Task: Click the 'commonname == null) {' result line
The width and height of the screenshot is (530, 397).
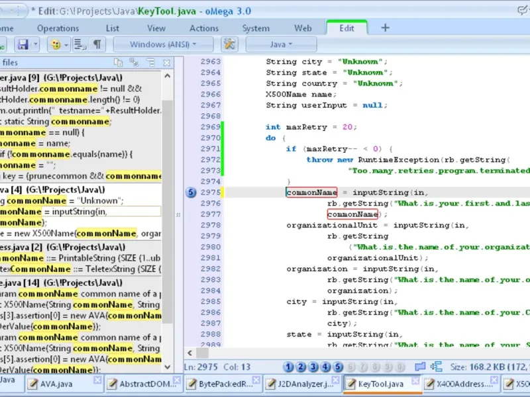Action: click(x=80, y=132)
